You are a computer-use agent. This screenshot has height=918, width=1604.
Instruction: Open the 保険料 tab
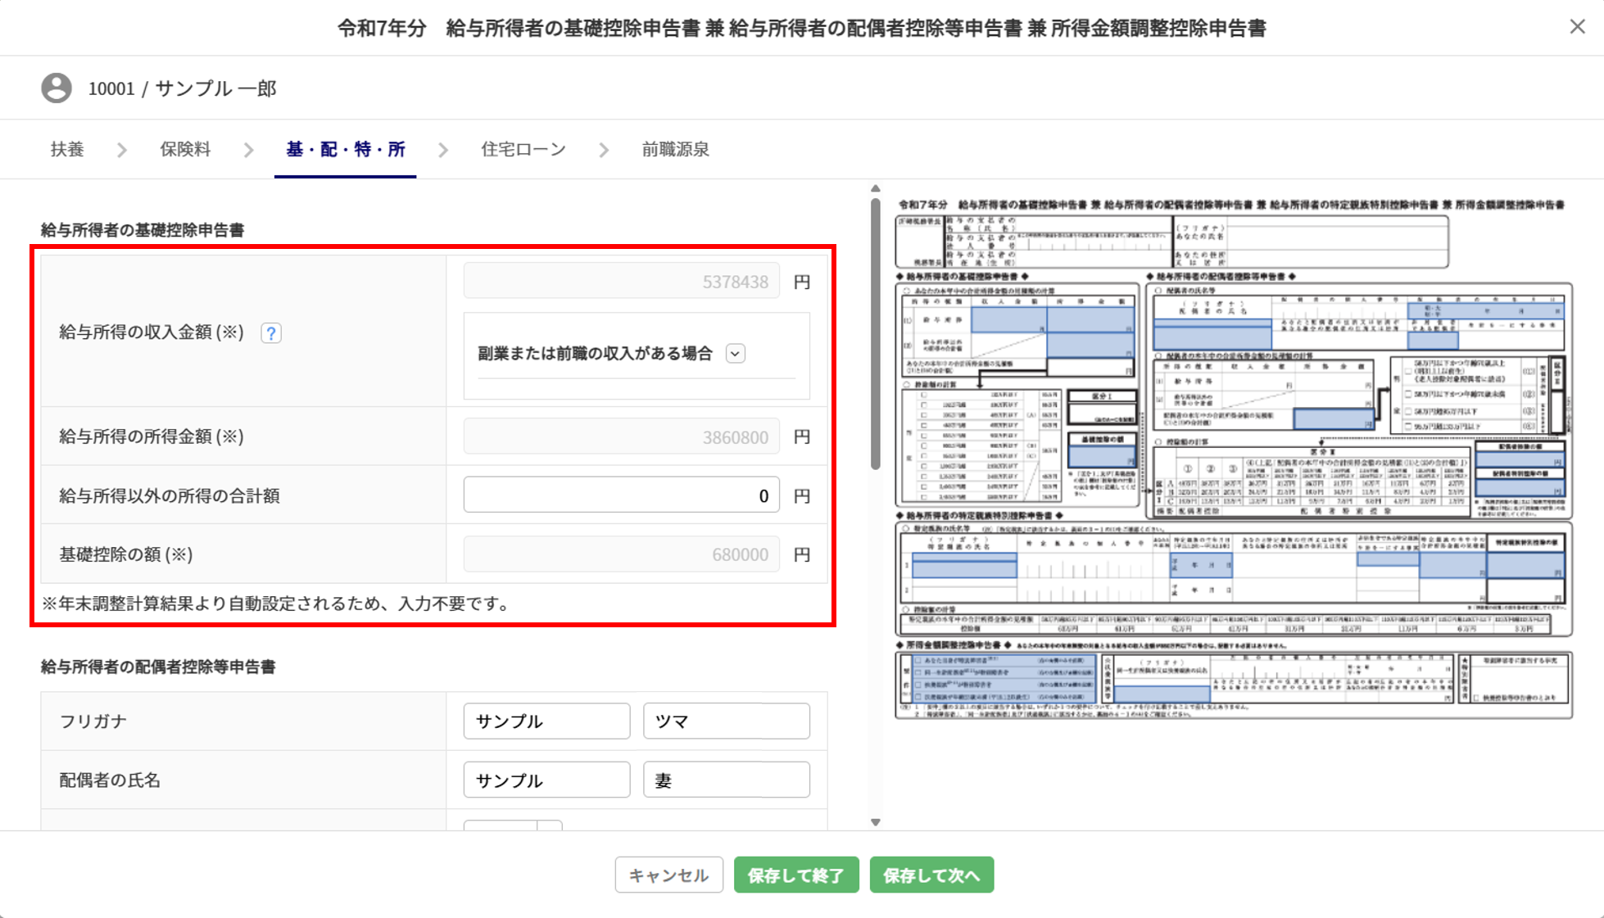pos(185,150)
